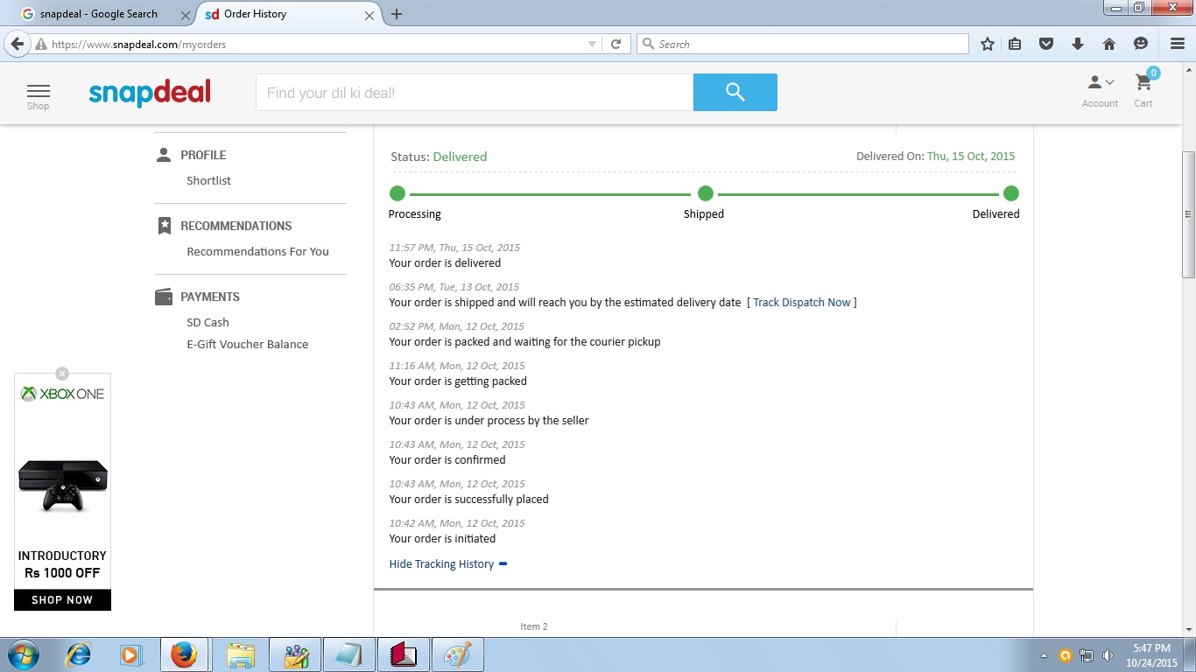Open Shortlist under Profile
Image resolution: width=1196 pixels, height=672 pixels.
coord(208,180)
